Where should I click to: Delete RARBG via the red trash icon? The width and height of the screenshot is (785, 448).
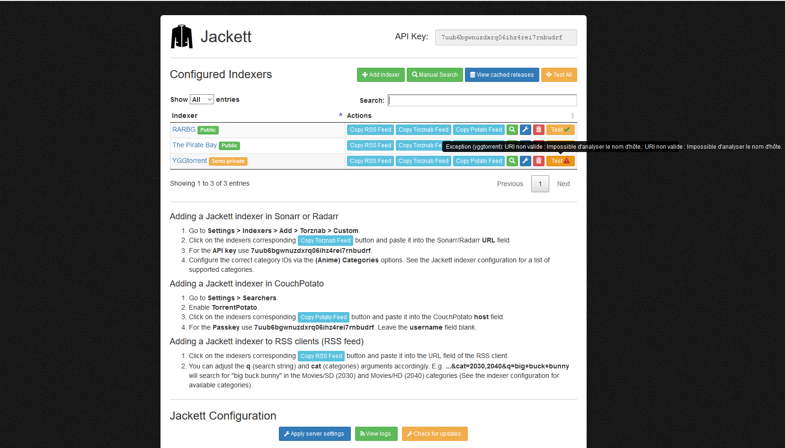point(538,129)
